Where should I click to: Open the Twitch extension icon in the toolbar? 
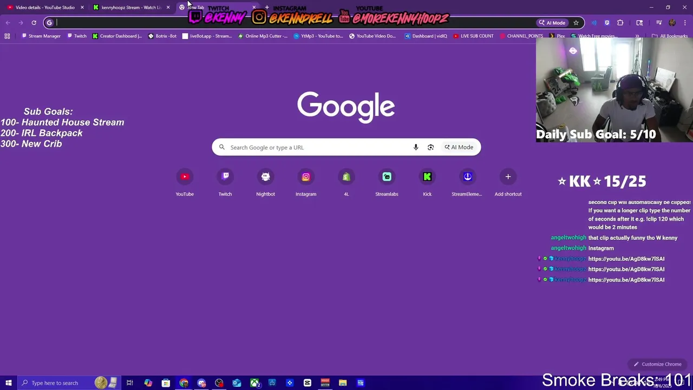[607, 23]
